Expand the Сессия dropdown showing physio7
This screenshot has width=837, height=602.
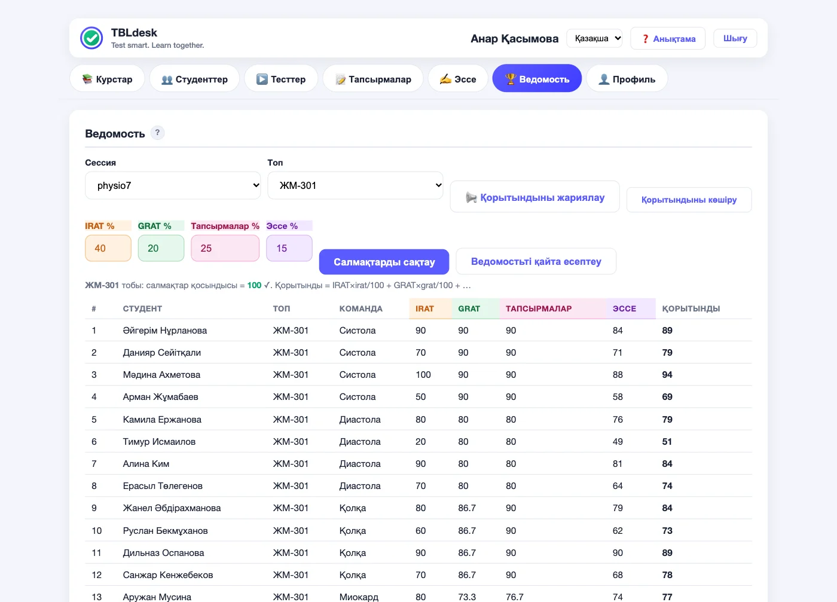(x=173, y=185)
